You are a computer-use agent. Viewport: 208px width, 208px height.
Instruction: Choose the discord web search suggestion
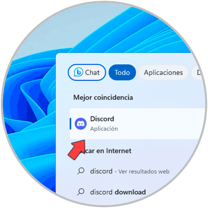pyautogui.click(x=123, y=171)
